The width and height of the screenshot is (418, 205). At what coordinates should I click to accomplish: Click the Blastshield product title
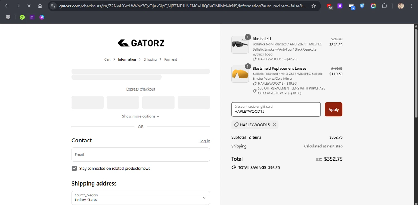click(x=262, y=39)
